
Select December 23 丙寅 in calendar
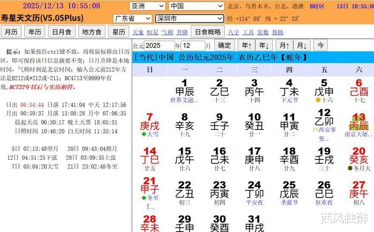pyautogui.click(x=219, y=193)
